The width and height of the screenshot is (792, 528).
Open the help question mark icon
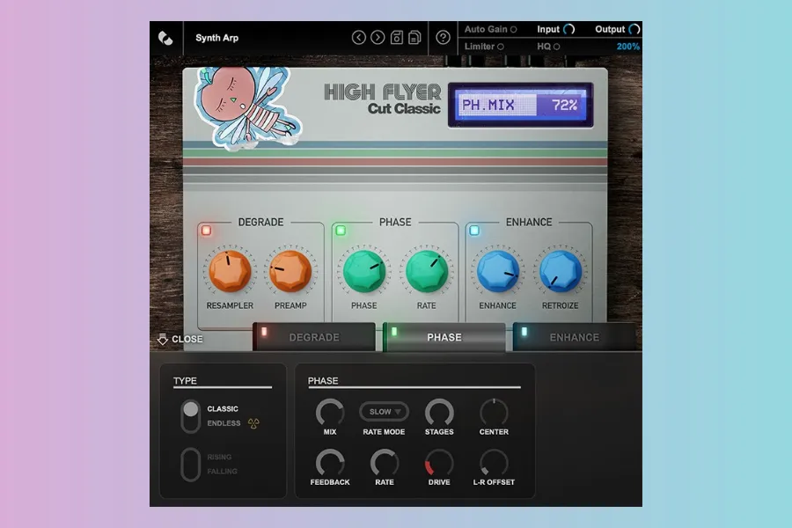pos(443,38)
